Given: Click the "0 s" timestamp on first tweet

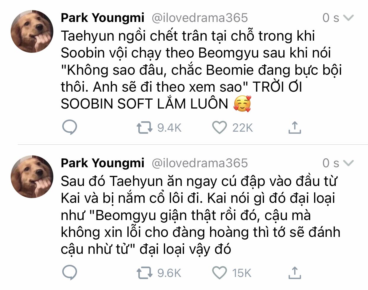Looking at the screenshot, I should [330, 18].
